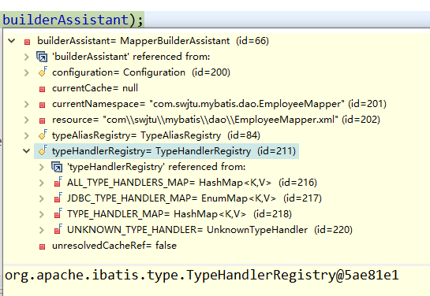The height and width of the screenshot is (296, 430).
Task: Select UNKNOWN_TYPE_HANDLER= UnknownTypeHandler row
Action: click(x=210, y=230)
